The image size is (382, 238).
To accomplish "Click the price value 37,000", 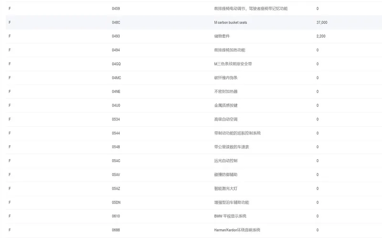I will pos(322,22).
